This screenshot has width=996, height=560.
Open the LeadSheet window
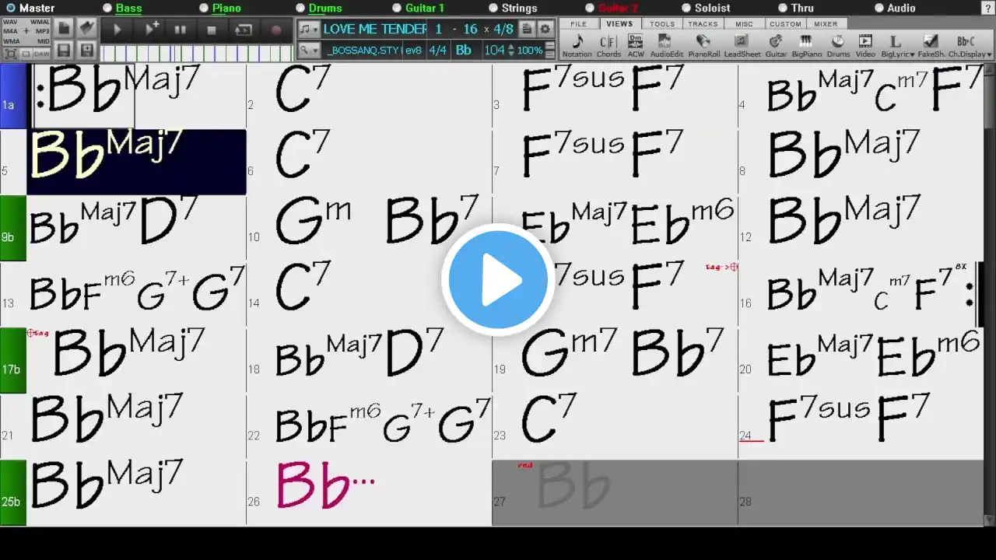pos(742,46)
